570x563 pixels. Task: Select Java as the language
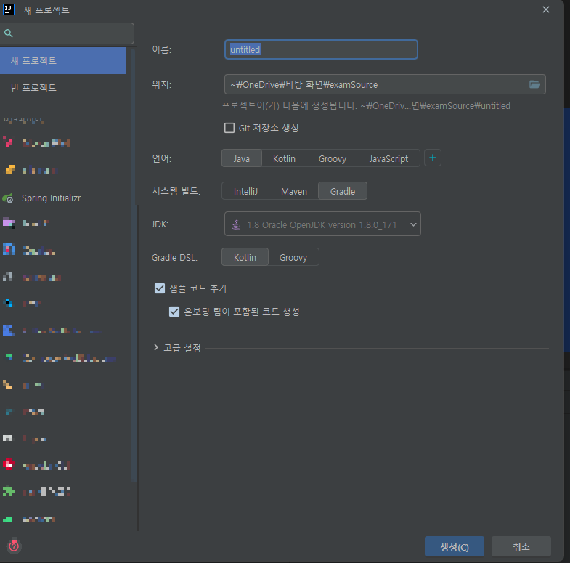[242, 158]
